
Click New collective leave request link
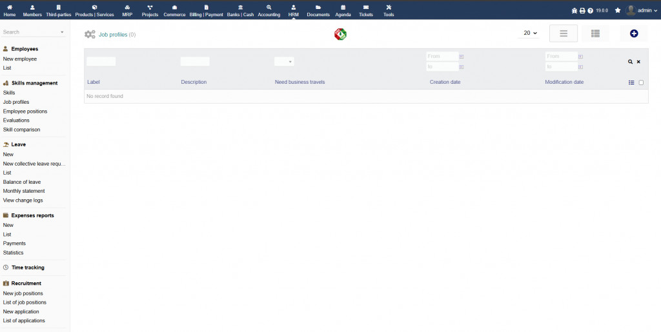pos(35,164)
